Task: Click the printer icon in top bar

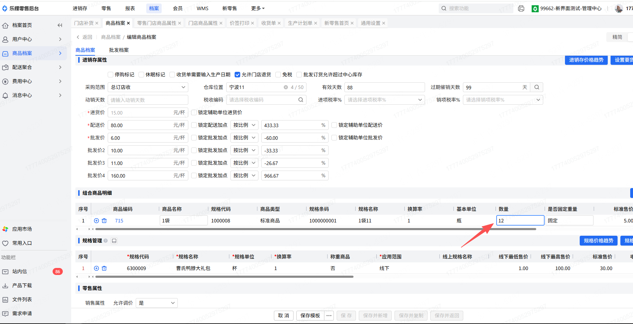Action: 521,8
